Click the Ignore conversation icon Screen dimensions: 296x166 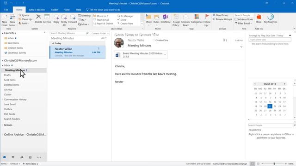tap(20, 15)
